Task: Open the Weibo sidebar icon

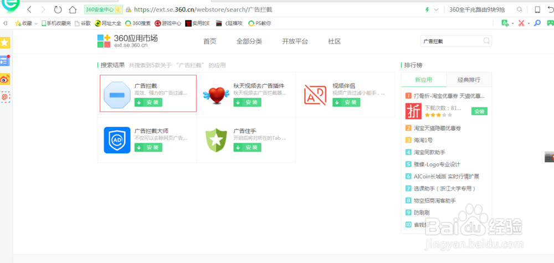Action: tap(4, 79)
